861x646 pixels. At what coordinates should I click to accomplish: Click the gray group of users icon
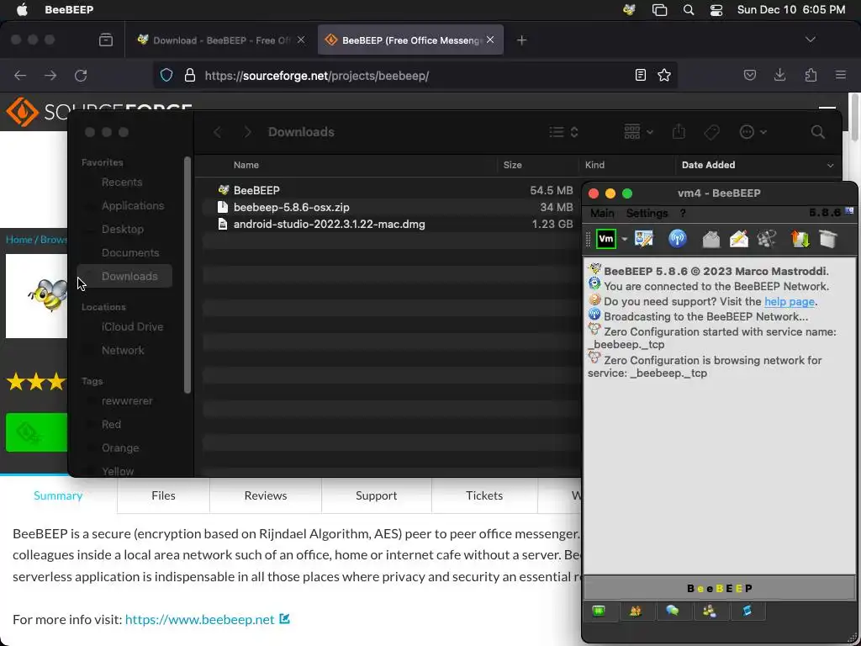coord(767,238)
